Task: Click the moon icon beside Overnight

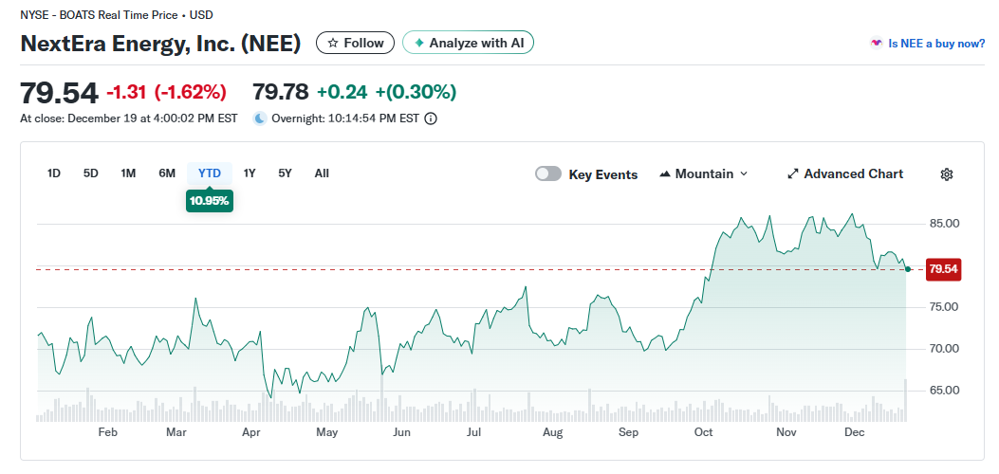Action: (260, 119)
